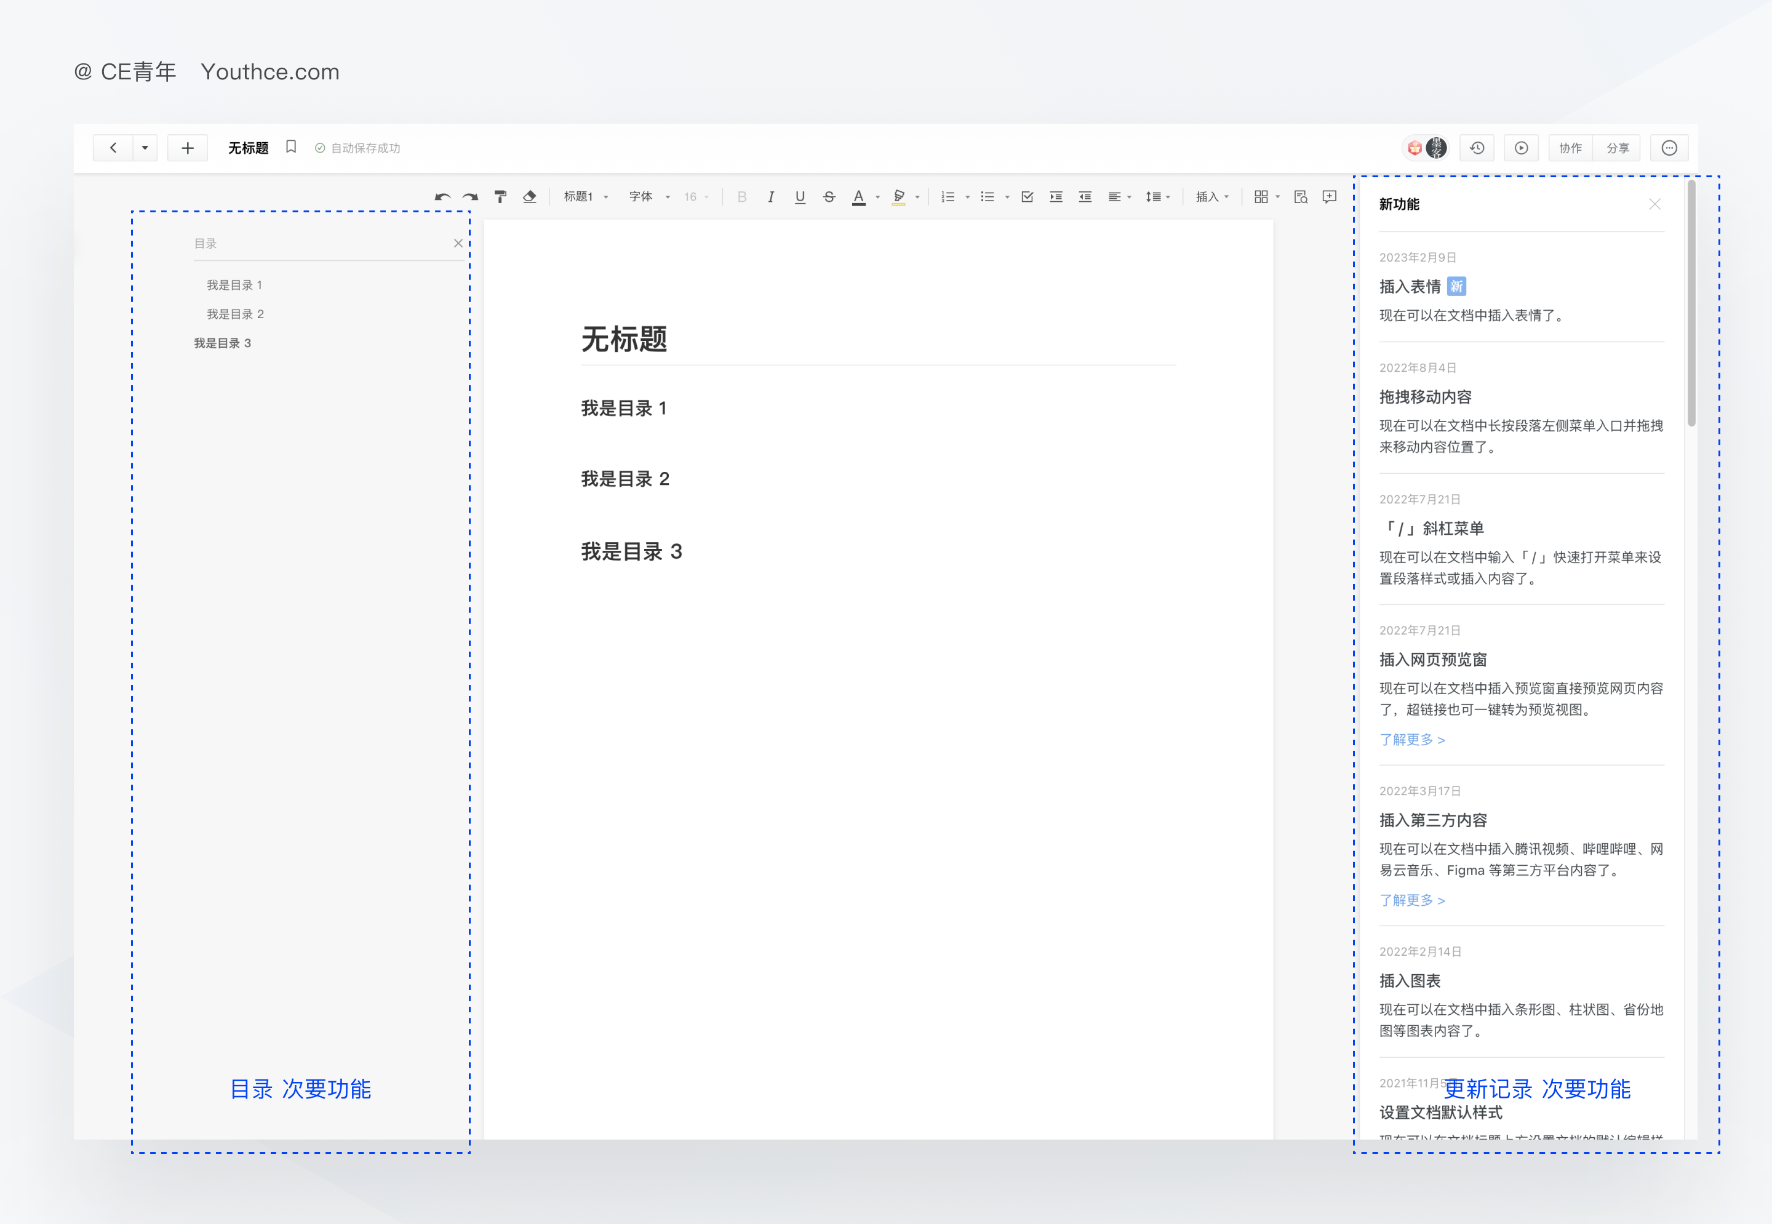The width and height of the screenshot is (1772, 1224).
Task: Click the 分享 button
Action: (1617, 148)
